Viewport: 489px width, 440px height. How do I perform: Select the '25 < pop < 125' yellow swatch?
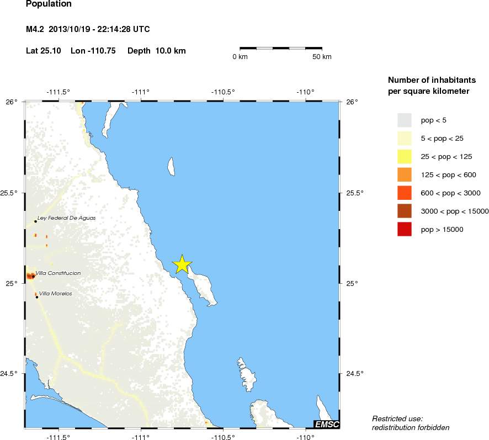tap(405, 156)
